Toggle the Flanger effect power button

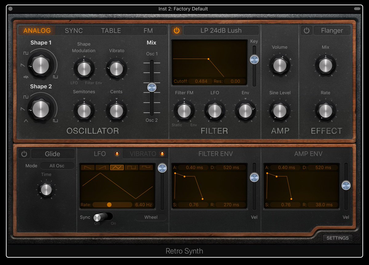click(x=307, y=30)
